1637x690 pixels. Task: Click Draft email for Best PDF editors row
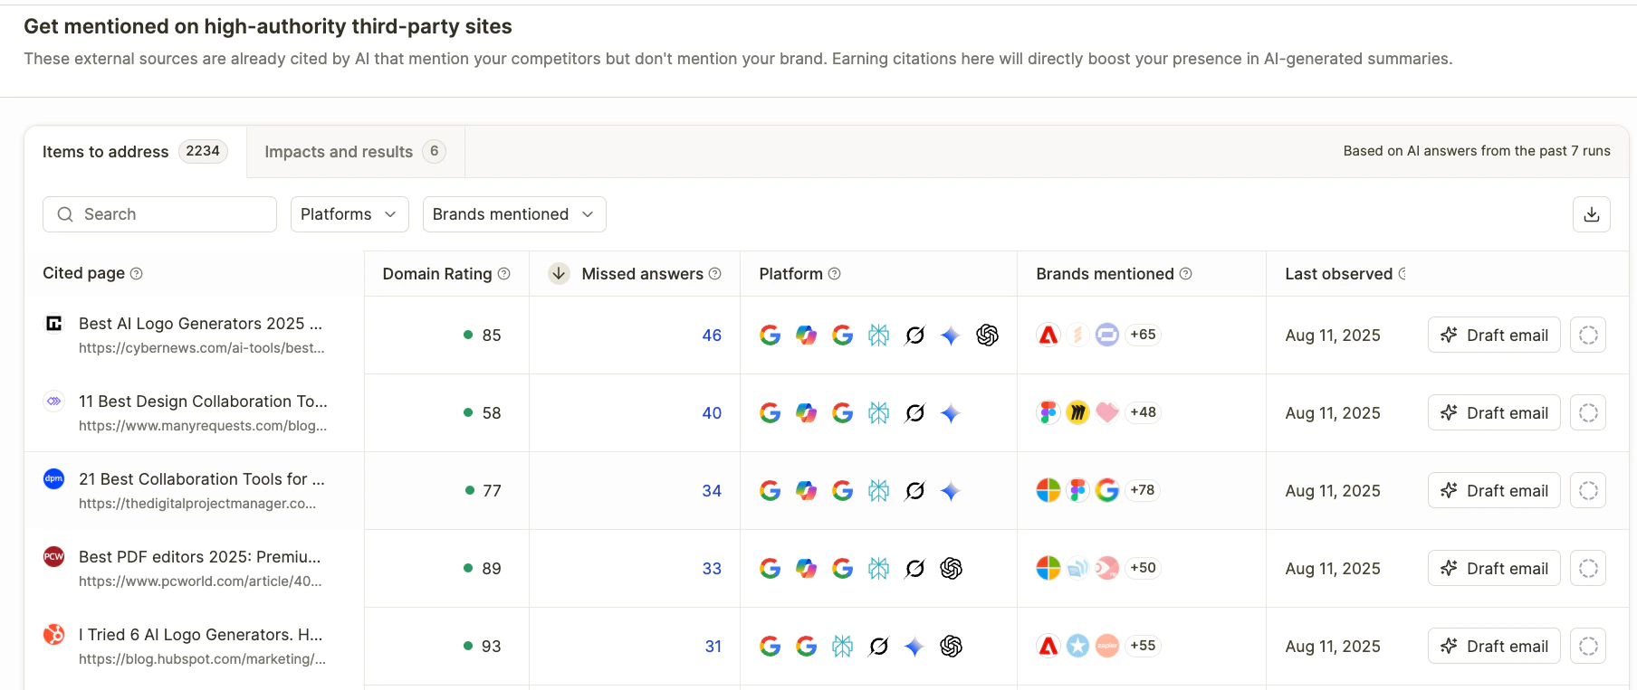(1493, 569)
